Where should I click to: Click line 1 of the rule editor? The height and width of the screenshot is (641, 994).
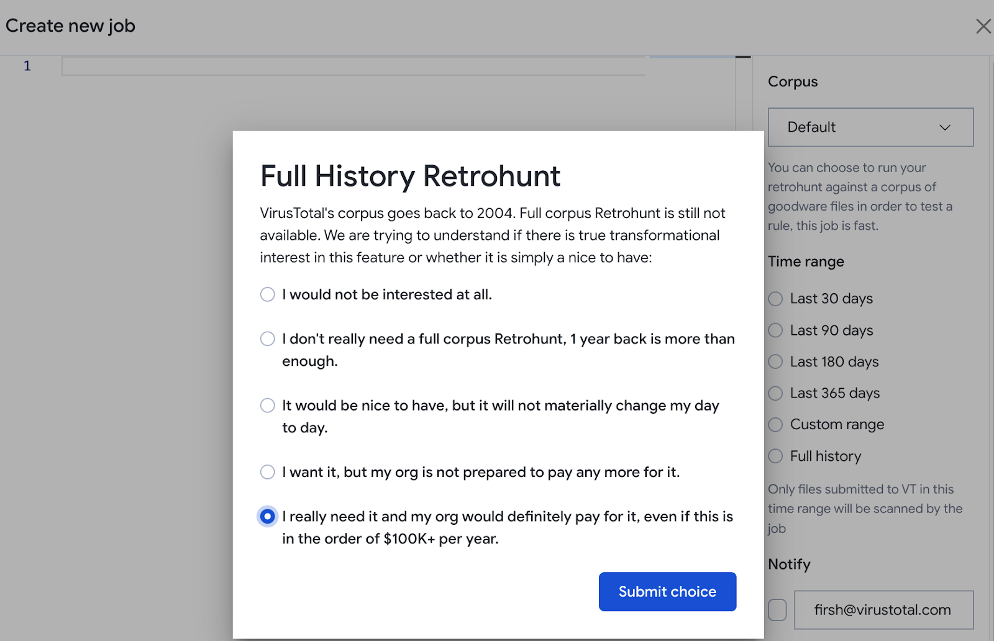353,66
